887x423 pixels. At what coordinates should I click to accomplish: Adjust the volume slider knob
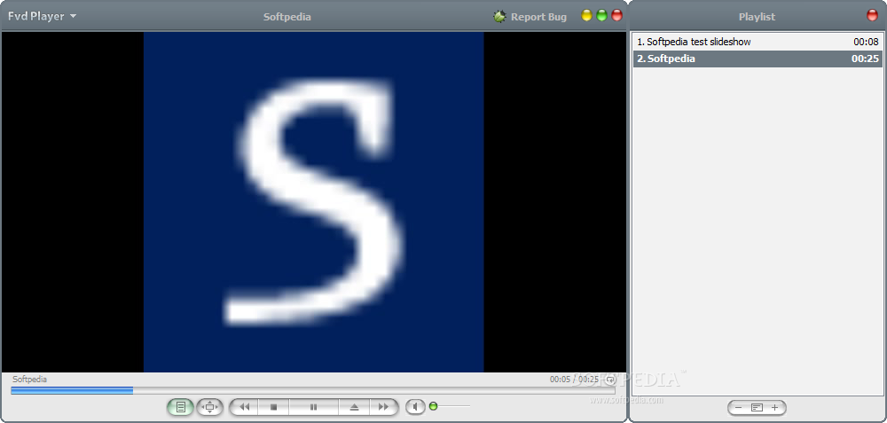pyautogui.click(x=434, y=406)
